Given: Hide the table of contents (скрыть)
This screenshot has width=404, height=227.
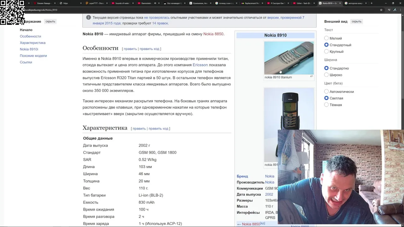Looking at the screenshot, I should (50, 21).
